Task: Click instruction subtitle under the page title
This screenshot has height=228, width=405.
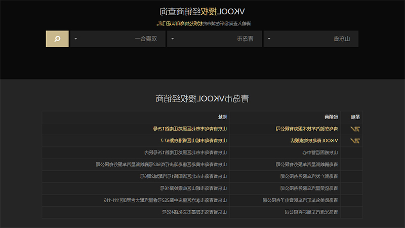Action: (x=204, y=23)
